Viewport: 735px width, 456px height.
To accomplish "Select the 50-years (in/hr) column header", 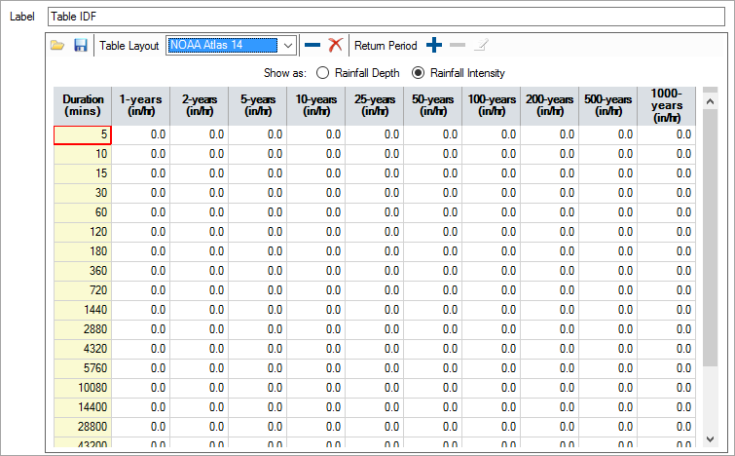I will click(x=432, y=106).
